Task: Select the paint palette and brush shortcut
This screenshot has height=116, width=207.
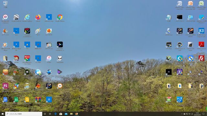Action: 38,31
